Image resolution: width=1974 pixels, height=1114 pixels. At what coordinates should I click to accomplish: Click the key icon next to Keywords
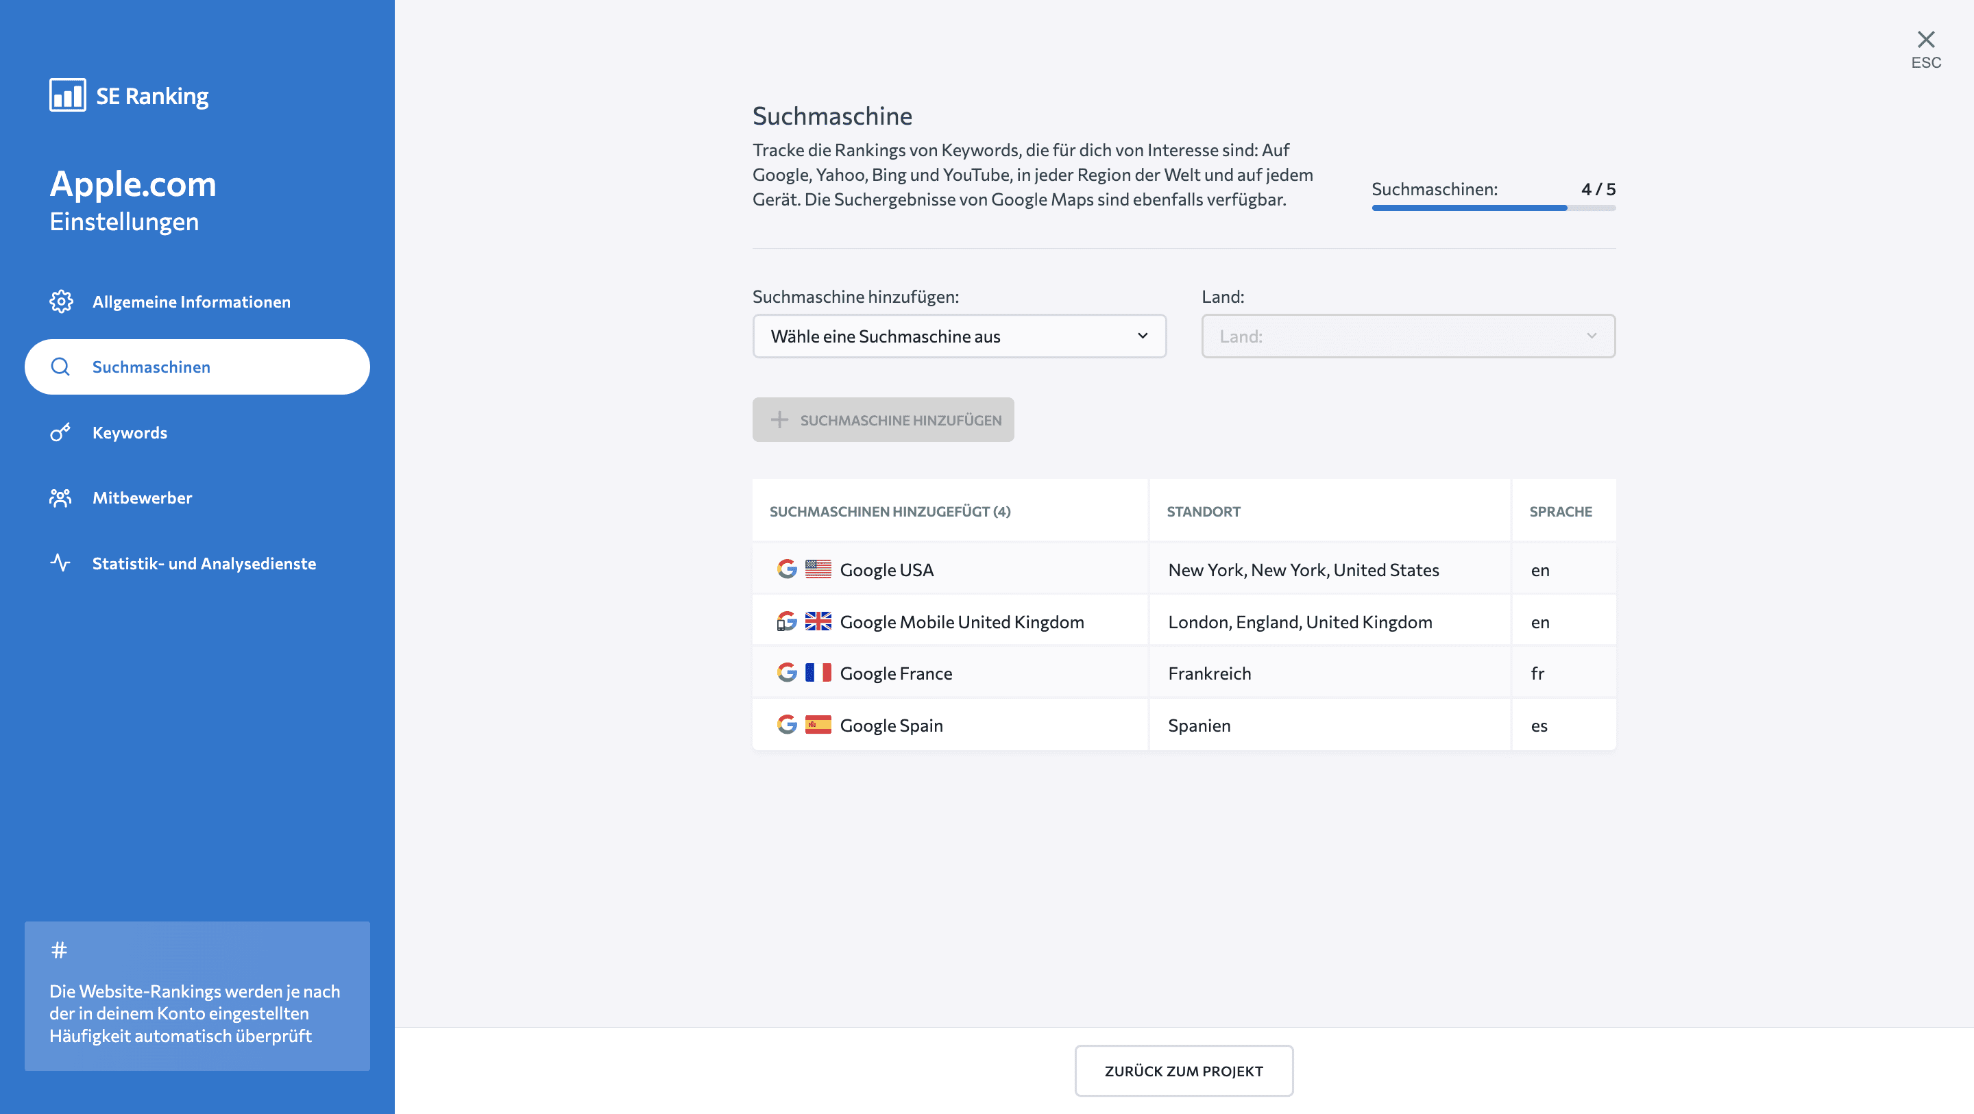pyautogui.click(x=60, y=432)
